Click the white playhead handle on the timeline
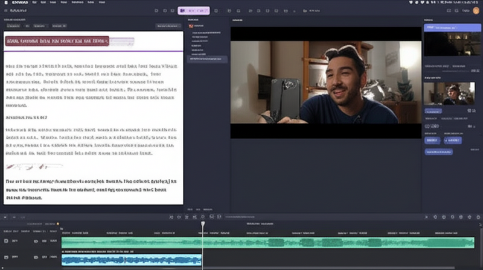 [x=203, y=224]
